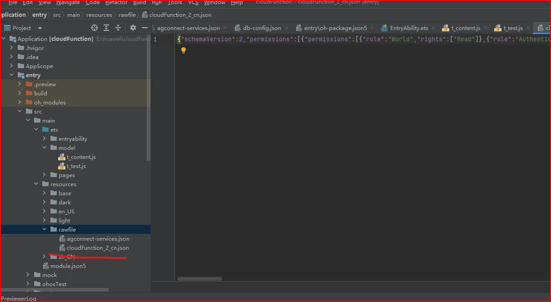This screenshot has width=551, height=302.
Task: Select Application [cloudFunction] root node
Action: [75, 39]
